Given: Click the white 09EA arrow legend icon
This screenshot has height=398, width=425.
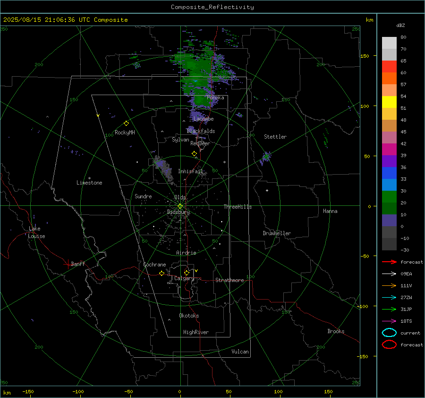Looking at the screenshot, I should tap(389, 274).
